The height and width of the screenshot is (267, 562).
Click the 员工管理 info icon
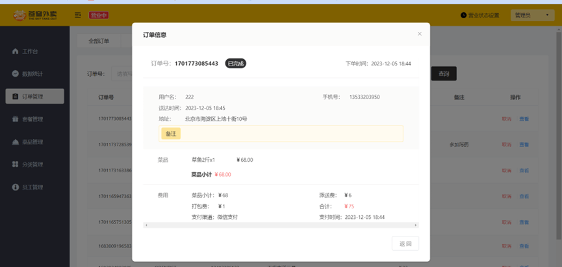click(x=15, y=187)
